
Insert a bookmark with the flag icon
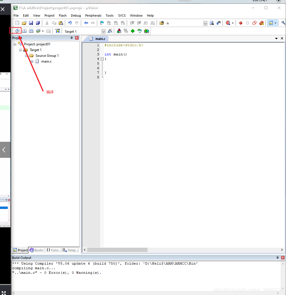pyautogui.click(x=102, y=23)
